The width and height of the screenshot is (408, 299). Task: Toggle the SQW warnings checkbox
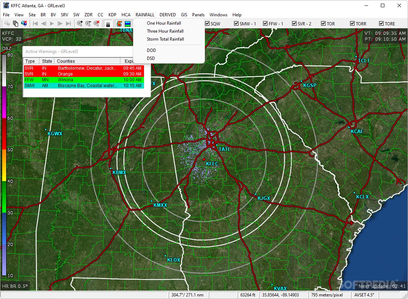207,24
